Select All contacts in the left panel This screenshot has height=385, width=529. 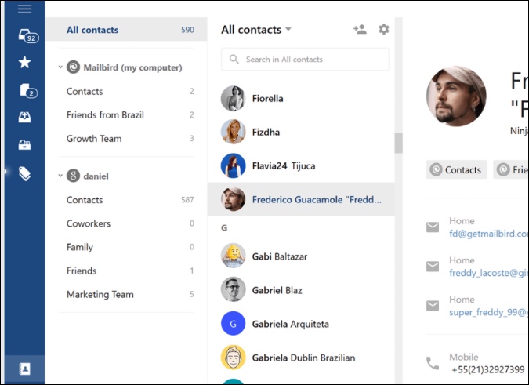tap(92, 30)
